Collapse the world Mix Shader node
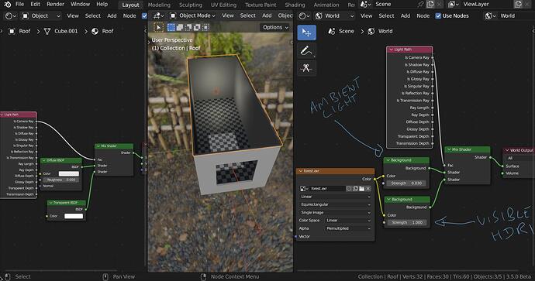Viewport: 535px width, 281px height. [449, 149]
